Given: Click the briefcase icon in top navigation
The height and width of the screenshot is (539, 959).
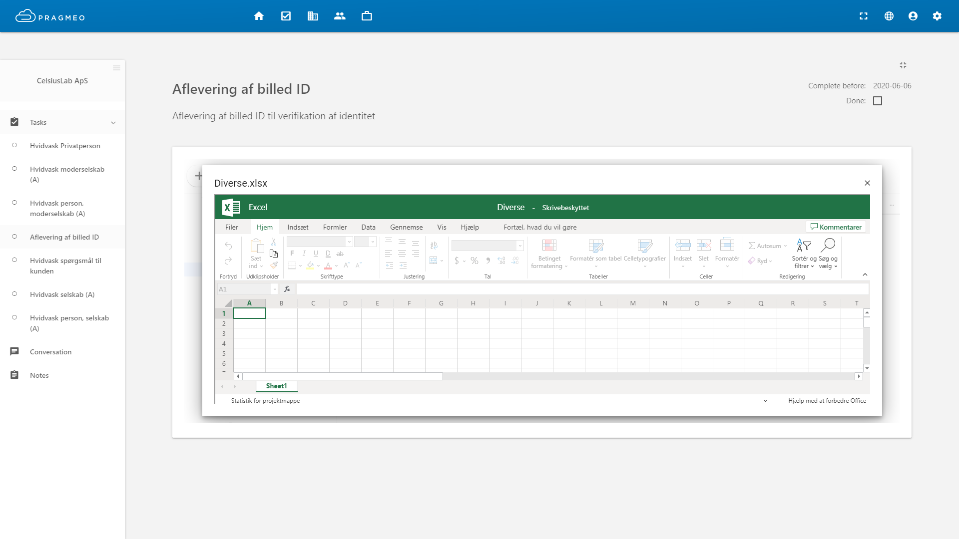Looking at the screenshot, I should [367, 16].
